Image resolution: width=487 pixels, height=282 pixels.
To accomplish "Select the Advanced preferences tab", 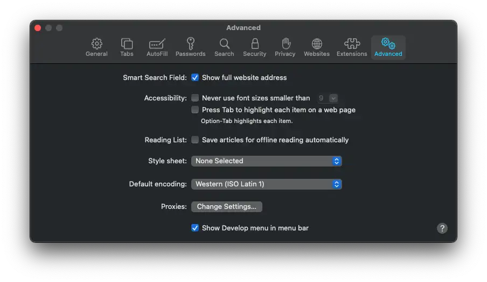I will tap(388, 47).
